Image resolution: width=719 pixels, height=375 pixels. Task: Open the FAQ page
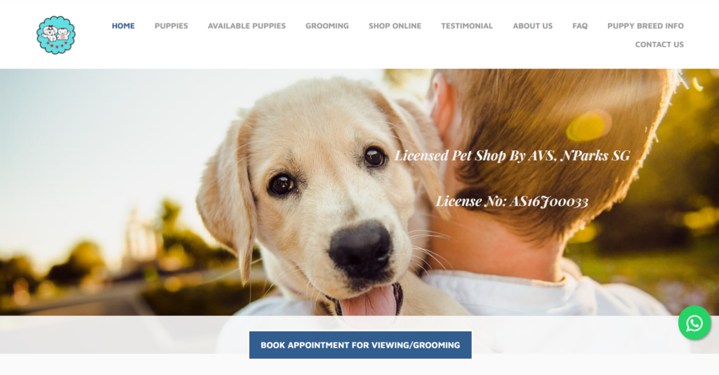pos(579,26)
